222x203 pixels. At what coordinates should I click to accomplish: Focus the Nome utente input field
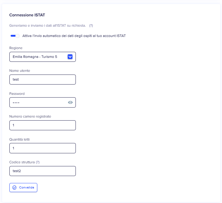pos(42,80)
